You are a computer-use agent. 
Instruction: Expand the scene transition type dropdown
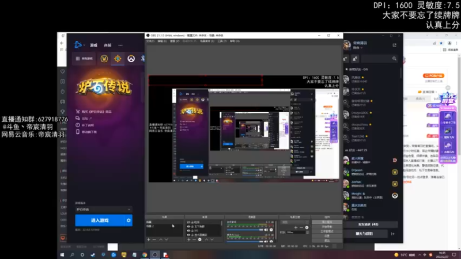294,222
